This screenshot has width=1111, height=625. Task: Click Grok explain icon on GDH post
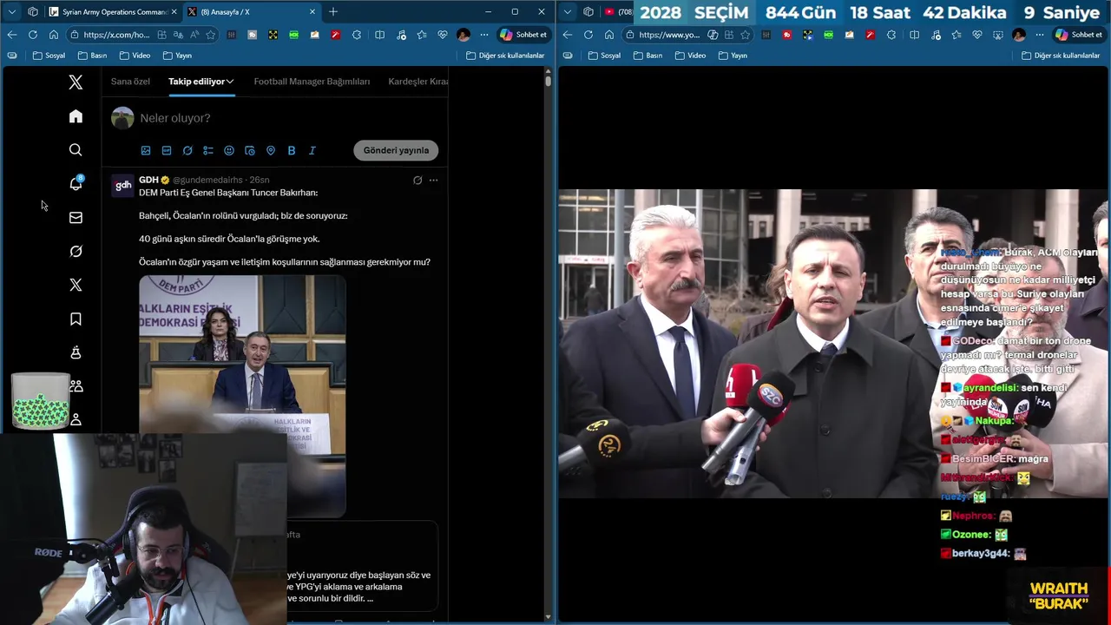(x=417, y=181)
